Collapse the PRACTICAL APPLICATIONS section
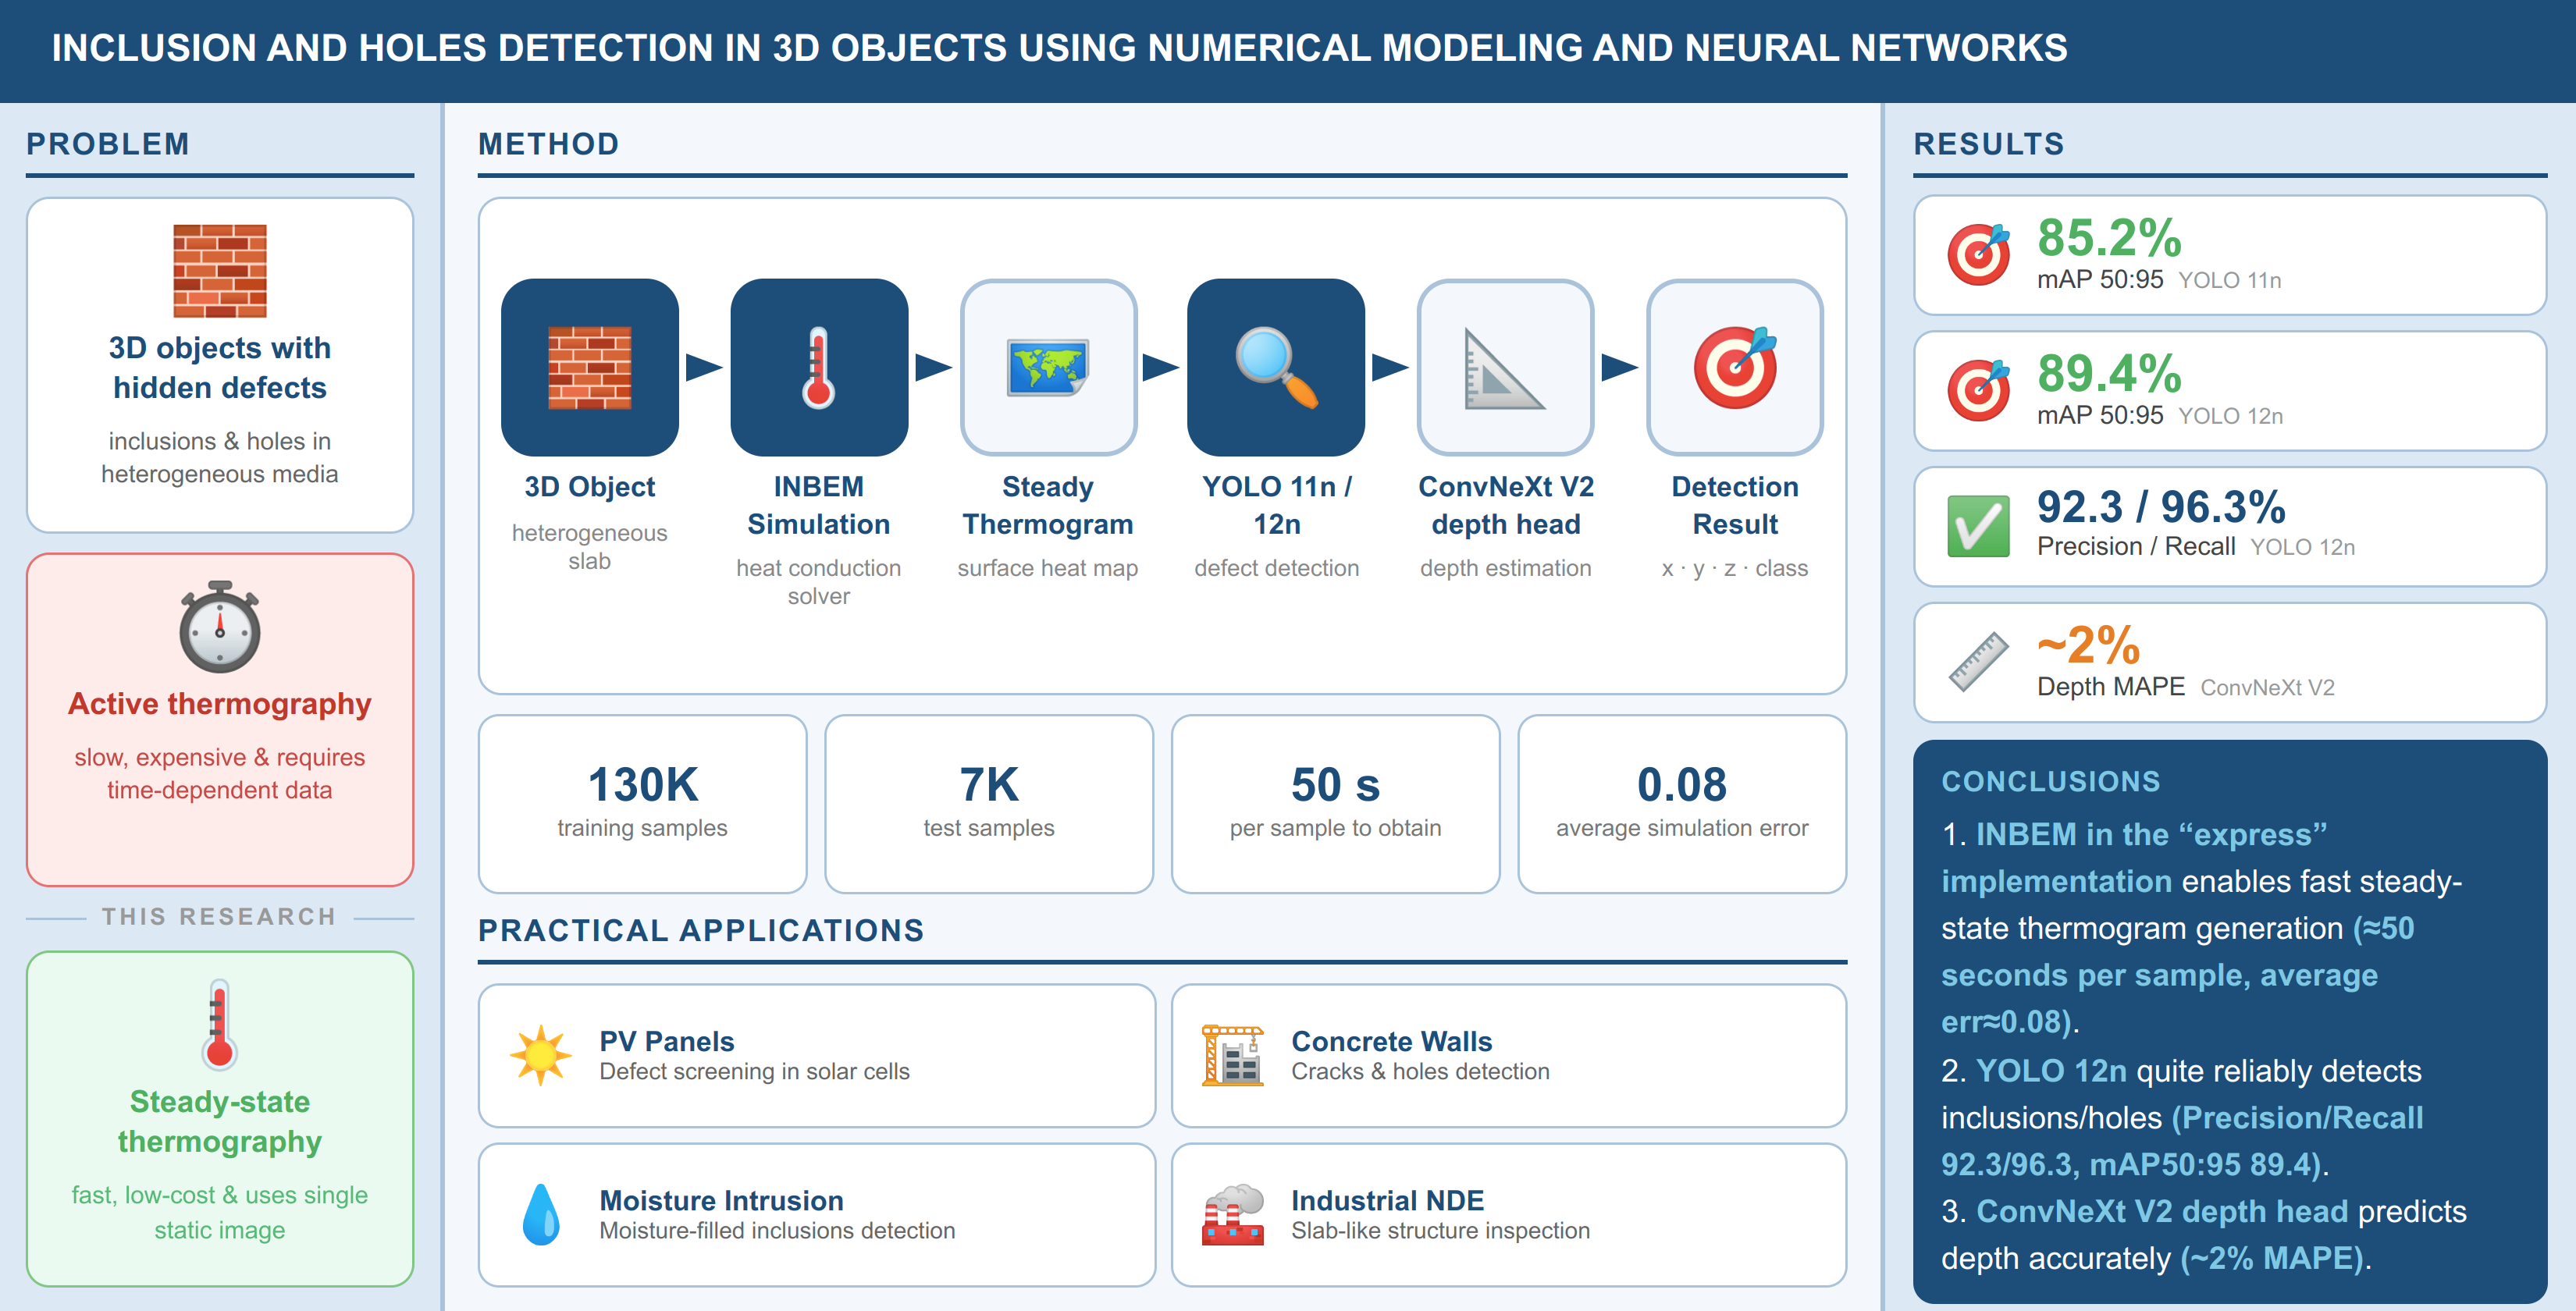2576x1311 pixels. tap(701, 930)
